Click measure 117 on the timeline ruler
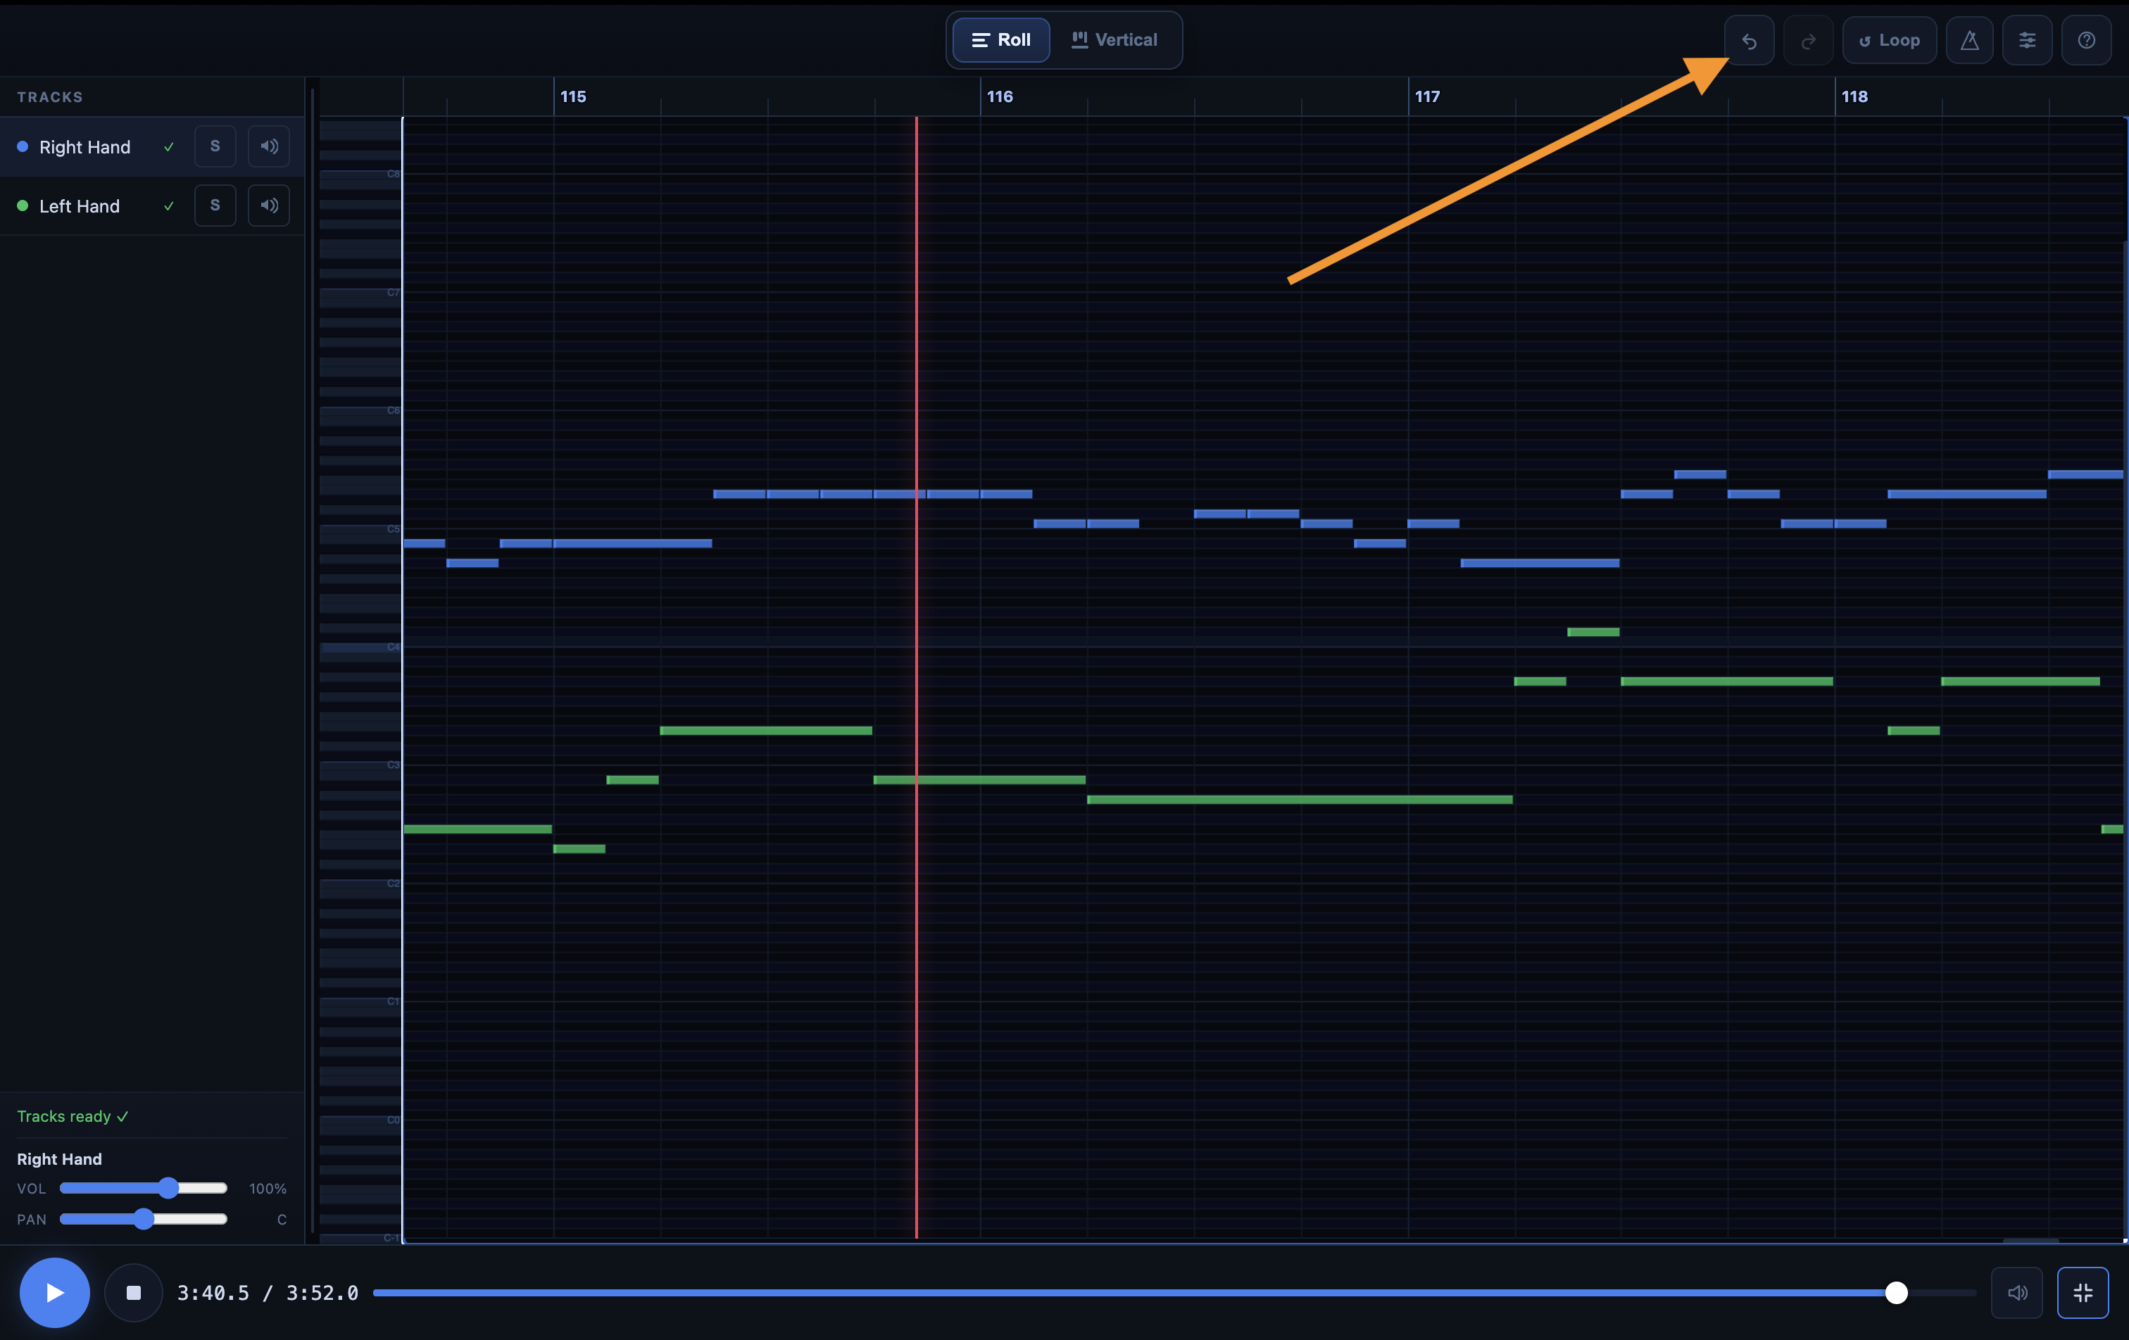The image size is (2129, 1340). pos(1426,96)
